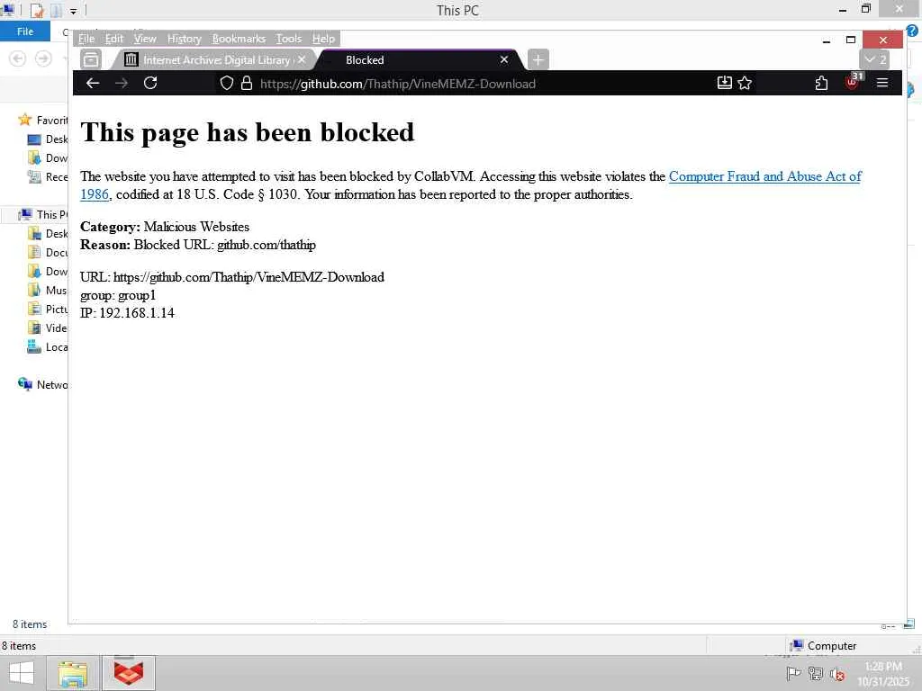Viewport: 922px width, 691px height.
Task: Click Explorer forward arrow in This PC
Action: (43, 58)
